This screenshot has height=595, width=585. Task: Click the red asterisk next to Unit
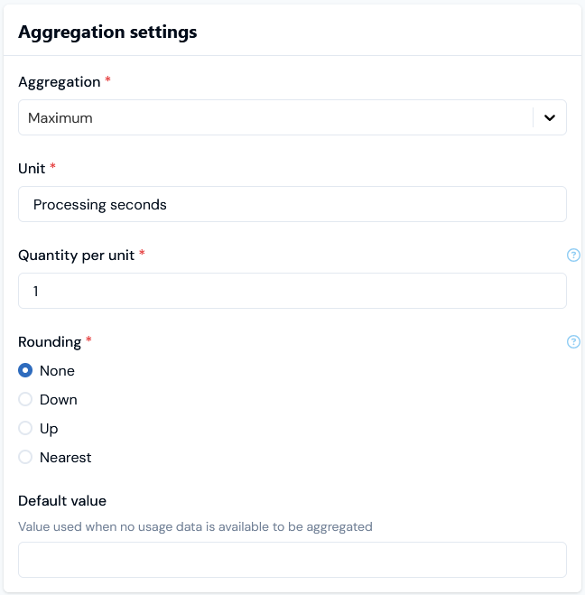click(x=53, y=168)
